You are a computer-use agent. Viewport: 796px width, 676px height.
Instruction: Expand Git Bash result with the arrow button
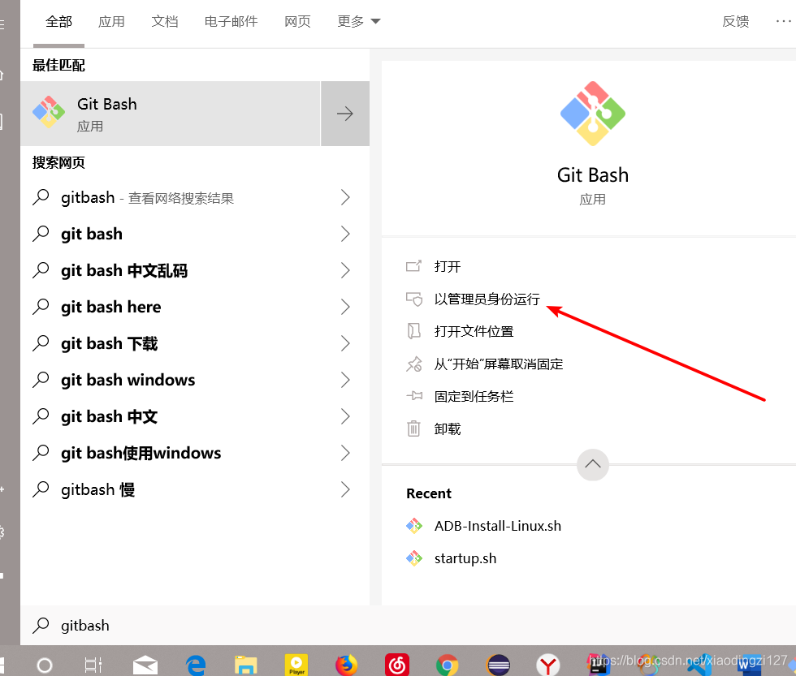point(345,114)
